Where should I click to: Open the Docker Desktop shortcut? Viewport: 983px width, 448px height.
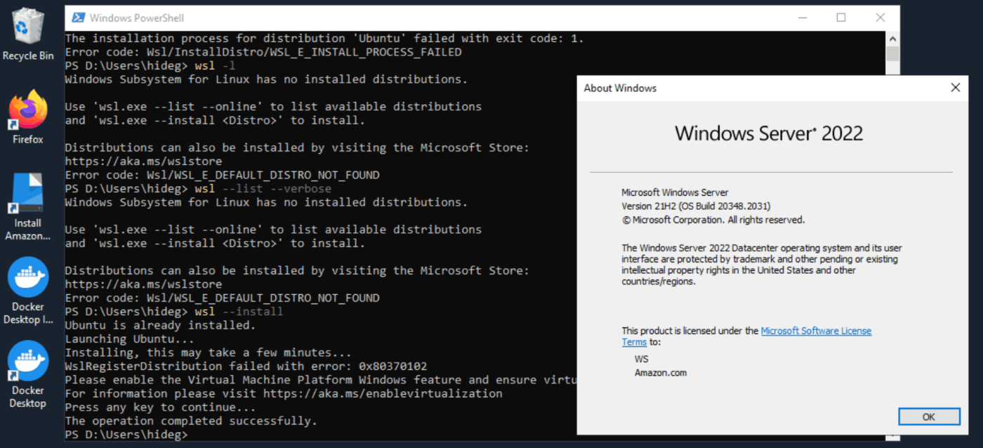point(28,374)
